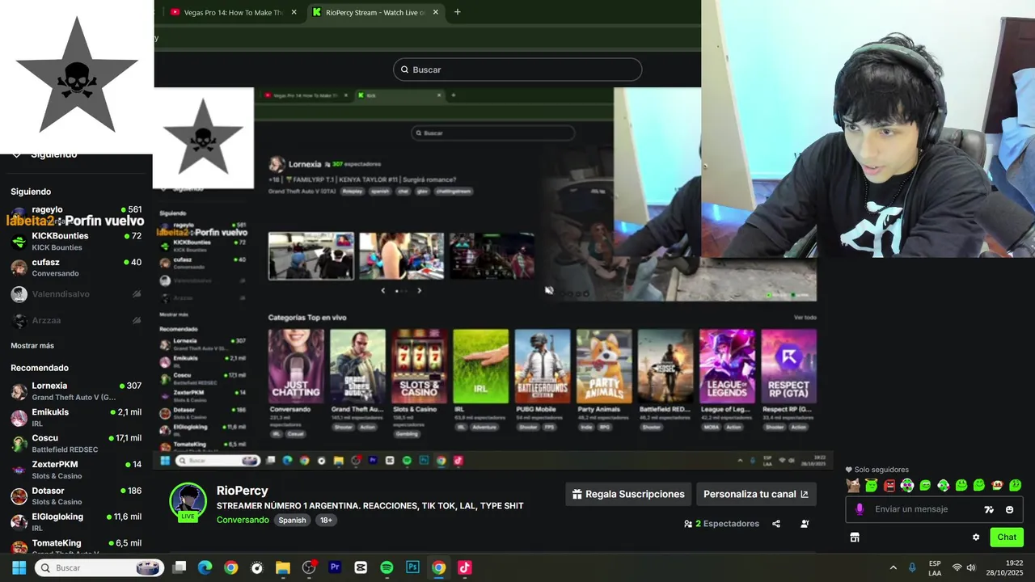Viewport: 1035px width, 582px height.
Task: Open recommended ElGlogloking channel
Action: coord(76,522)
